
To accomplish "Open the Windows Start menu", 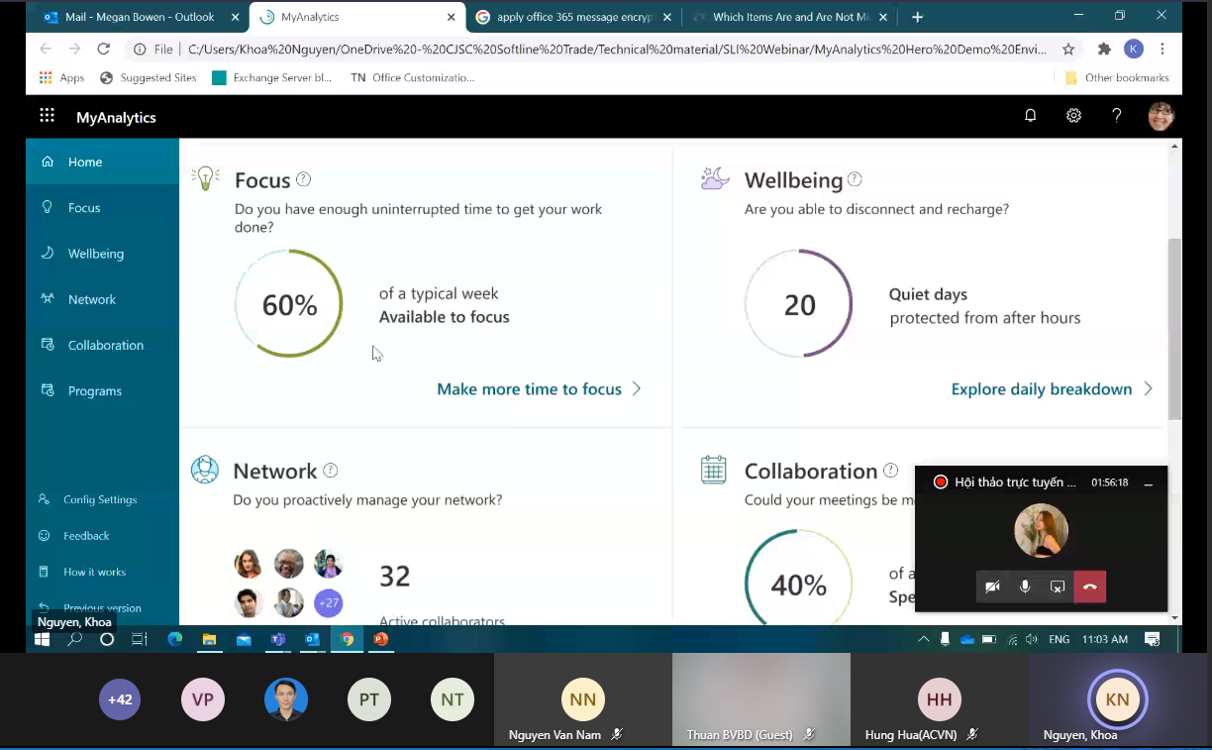I will tap(43, 639).
